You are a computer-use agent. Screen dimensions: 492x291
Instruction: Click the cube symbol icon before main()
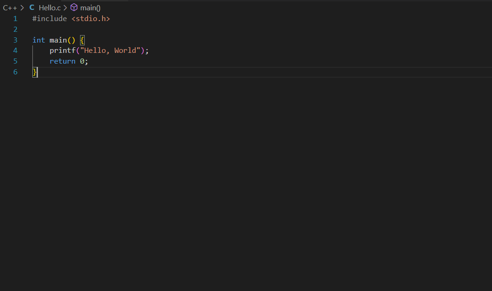[x=74, y=7]
